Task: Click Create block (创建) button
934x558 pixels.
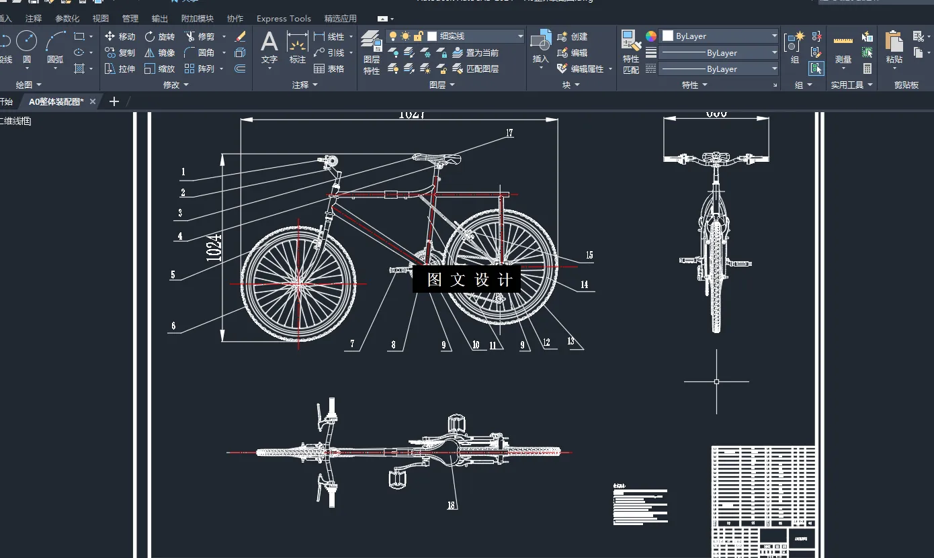Action: click(572, 36)
